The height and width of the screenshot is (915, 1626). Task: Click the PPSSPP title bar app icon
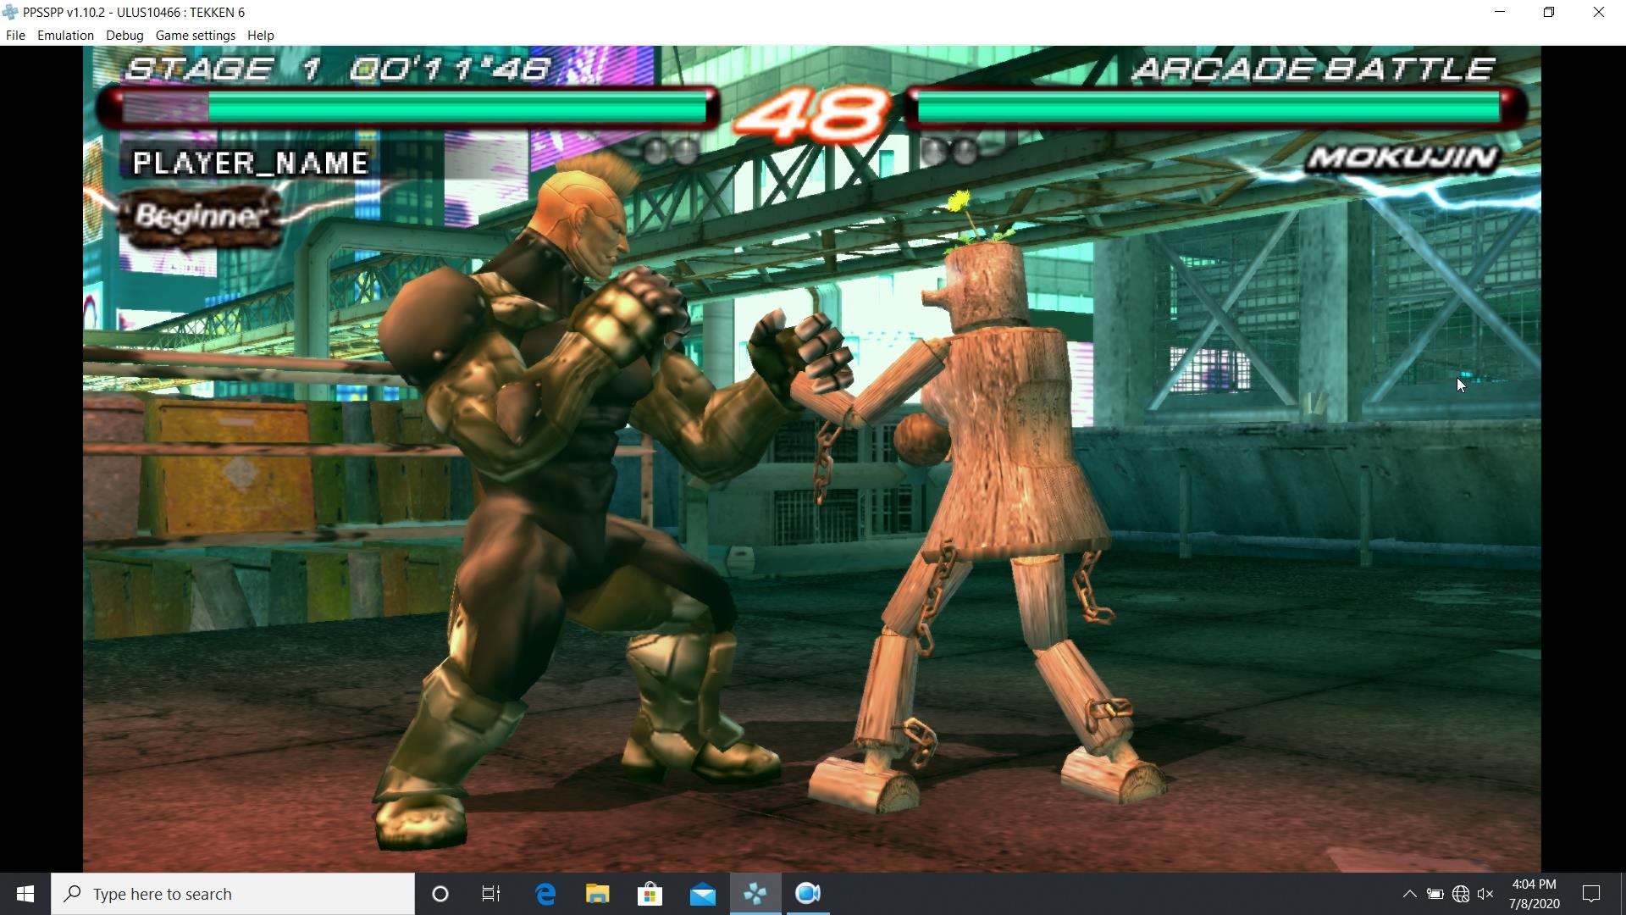click(10, 12)
